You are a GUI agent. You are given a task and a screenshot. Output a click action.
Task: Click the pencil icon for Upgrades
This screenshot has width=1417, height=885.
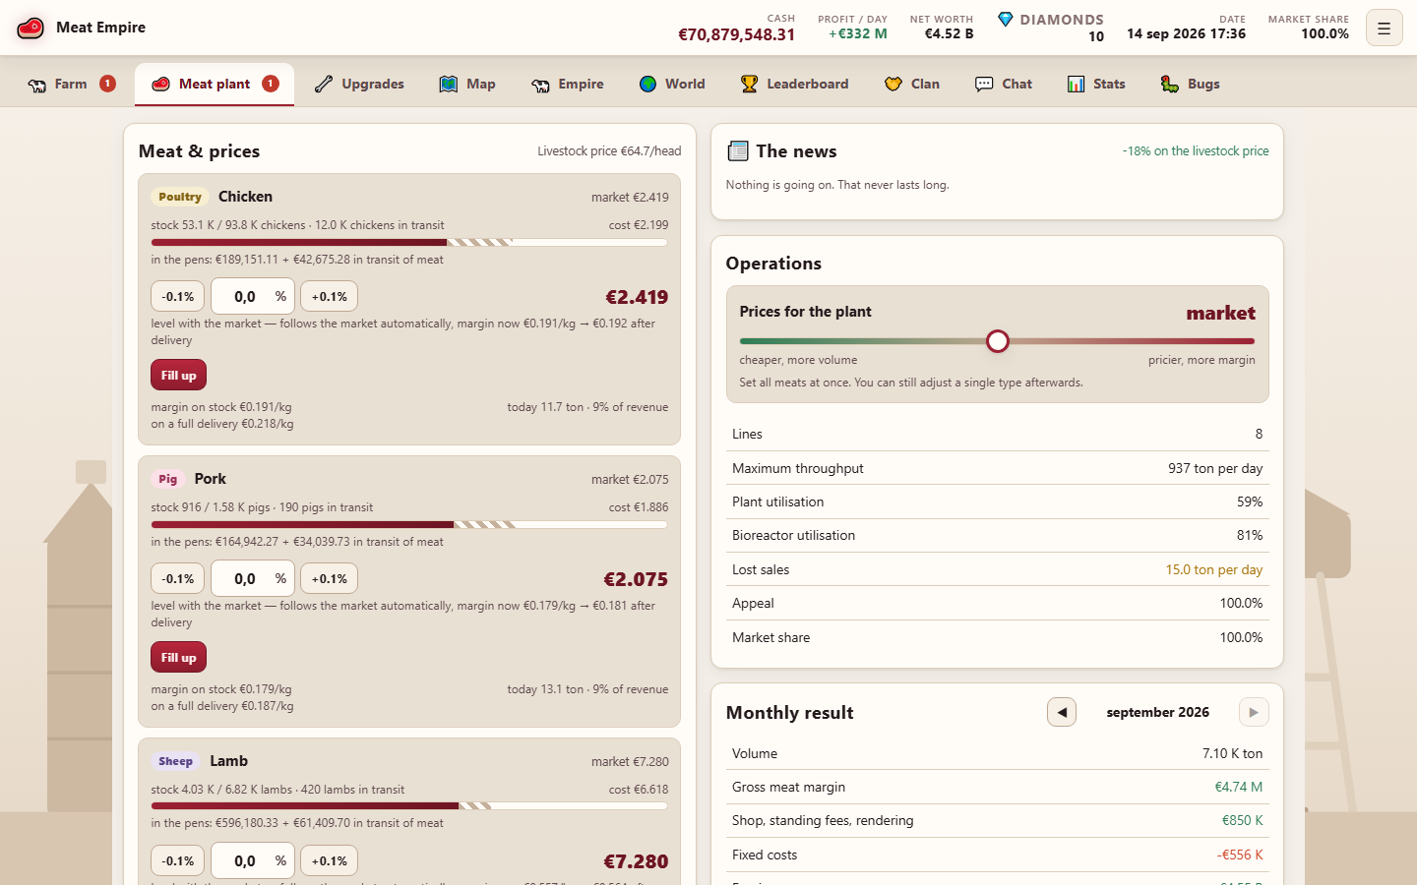point(324,85)
